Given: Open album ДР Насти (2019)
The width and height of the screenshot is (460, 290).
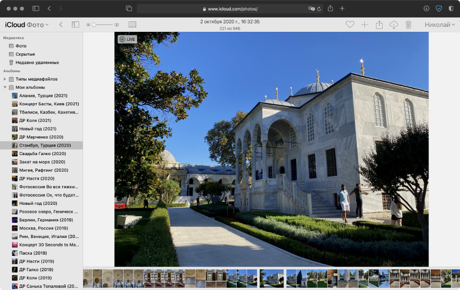Looking at the screenshot, I should pos(41,261).
